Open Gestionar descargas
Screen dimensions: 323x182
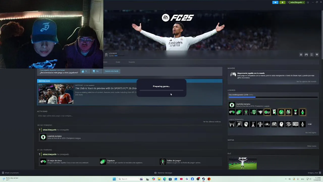tap(163, 173)
